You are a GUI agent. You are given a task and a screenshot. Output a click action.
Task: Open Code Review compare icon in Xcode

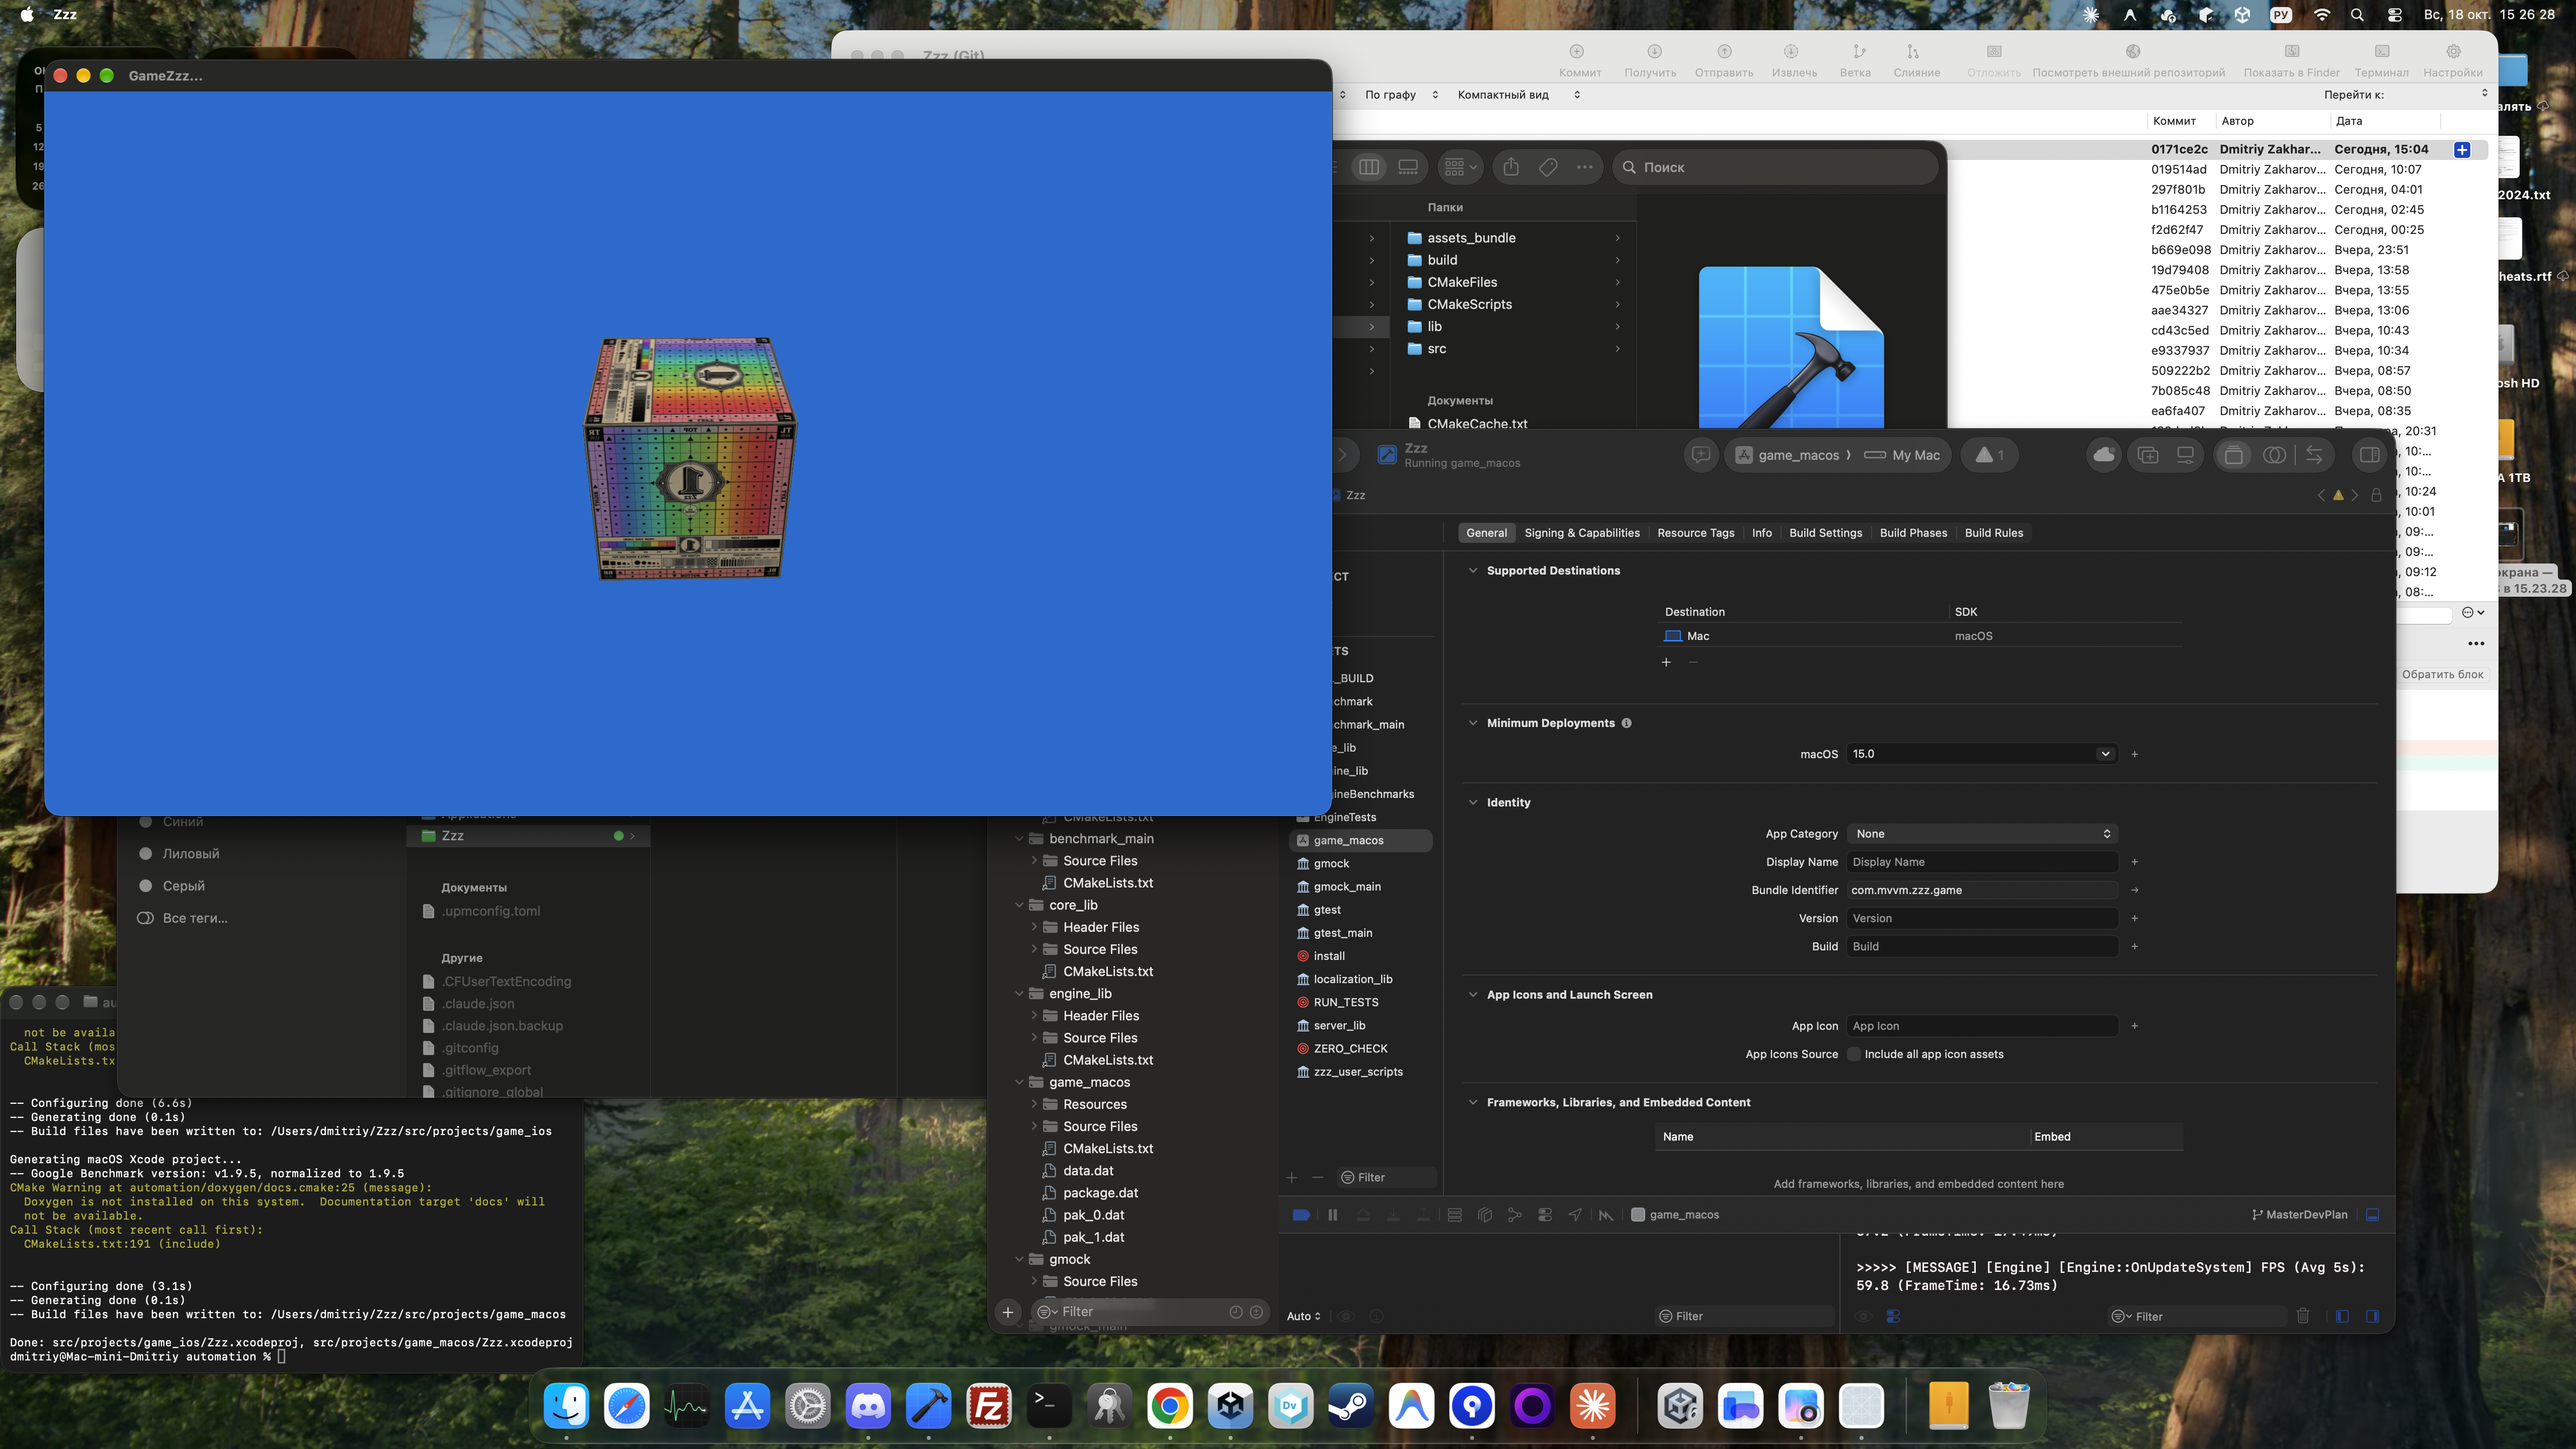[x=2314, y=455]
